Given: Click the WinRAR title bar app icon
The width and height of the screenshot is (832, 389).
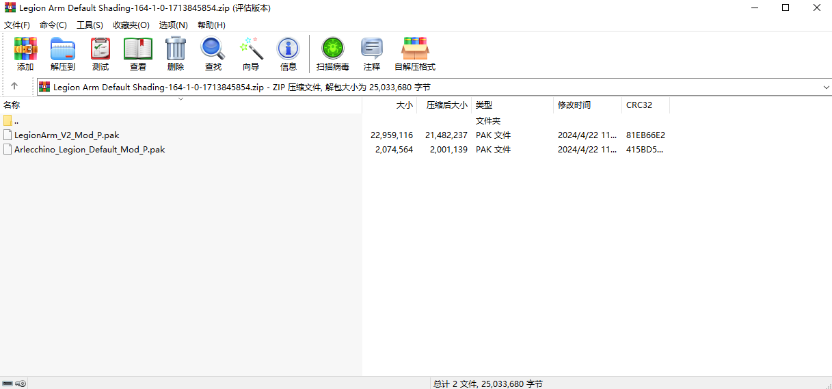Looking at the screenshot, I should click(10, 8).
